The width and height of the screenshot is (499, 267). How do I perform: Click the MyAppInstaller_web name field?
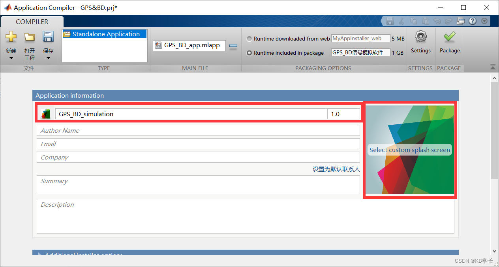tap(360, 39)
